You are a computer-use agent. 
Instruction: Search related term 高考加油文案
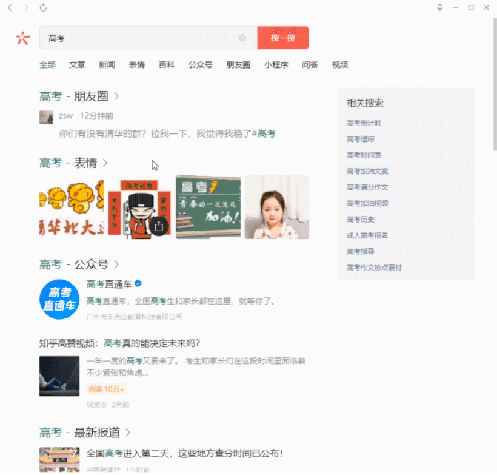[367, 171]
